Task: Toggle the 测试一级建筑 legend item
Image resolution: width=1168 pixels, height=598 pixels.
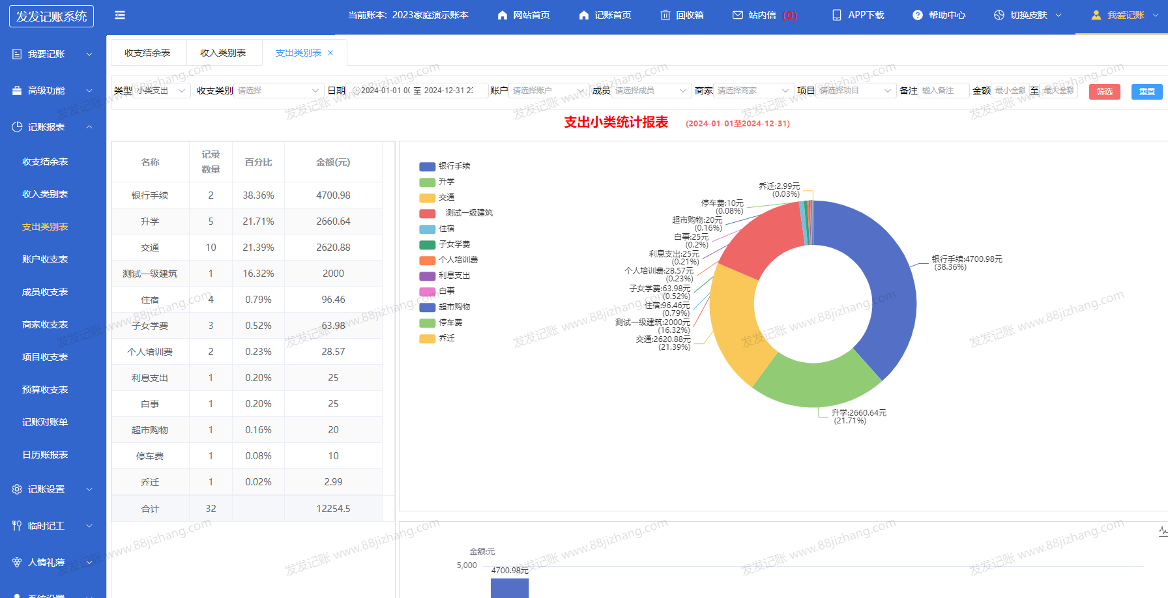Action: coord(456,213)
